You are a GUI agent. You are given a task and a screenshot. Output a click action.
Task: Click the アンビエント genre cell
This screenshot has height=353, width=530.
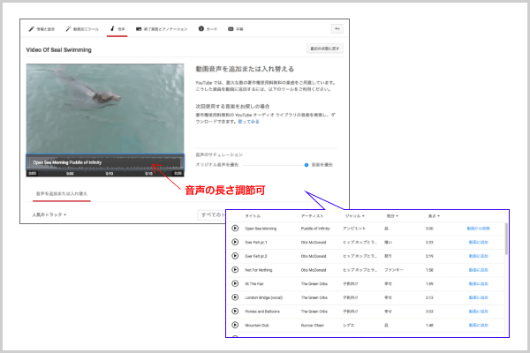pos(354,229)
